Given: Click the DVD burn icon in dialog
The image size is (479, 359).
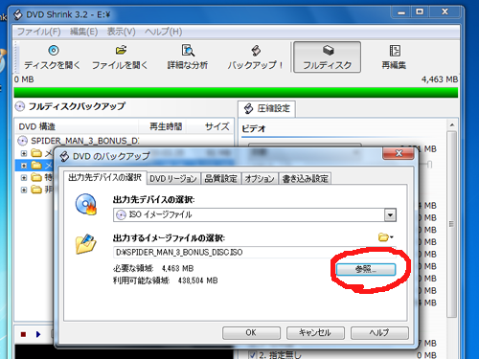Looking at the screenshot, I should 86,204.
